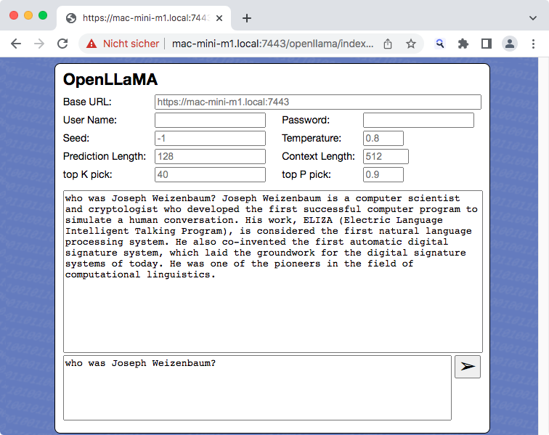Click the 'top K pick:' label

(88, 175)
